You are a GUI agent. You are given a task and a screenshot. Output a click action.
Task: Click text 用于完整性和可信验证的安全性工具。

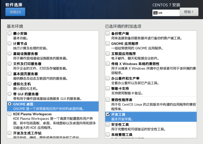pyautogui.click(x=138, y=129)
